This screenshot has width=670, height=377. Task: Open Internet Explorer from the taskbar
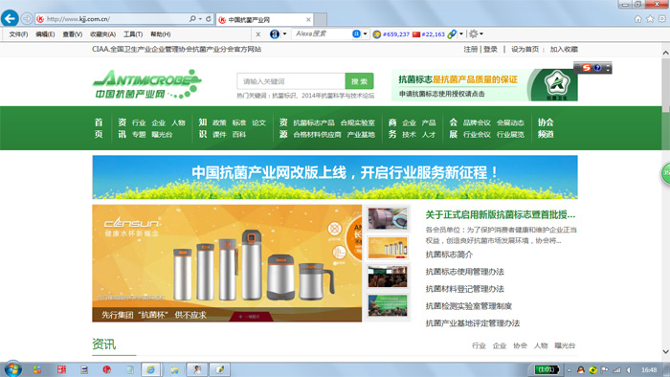(151, 369)
